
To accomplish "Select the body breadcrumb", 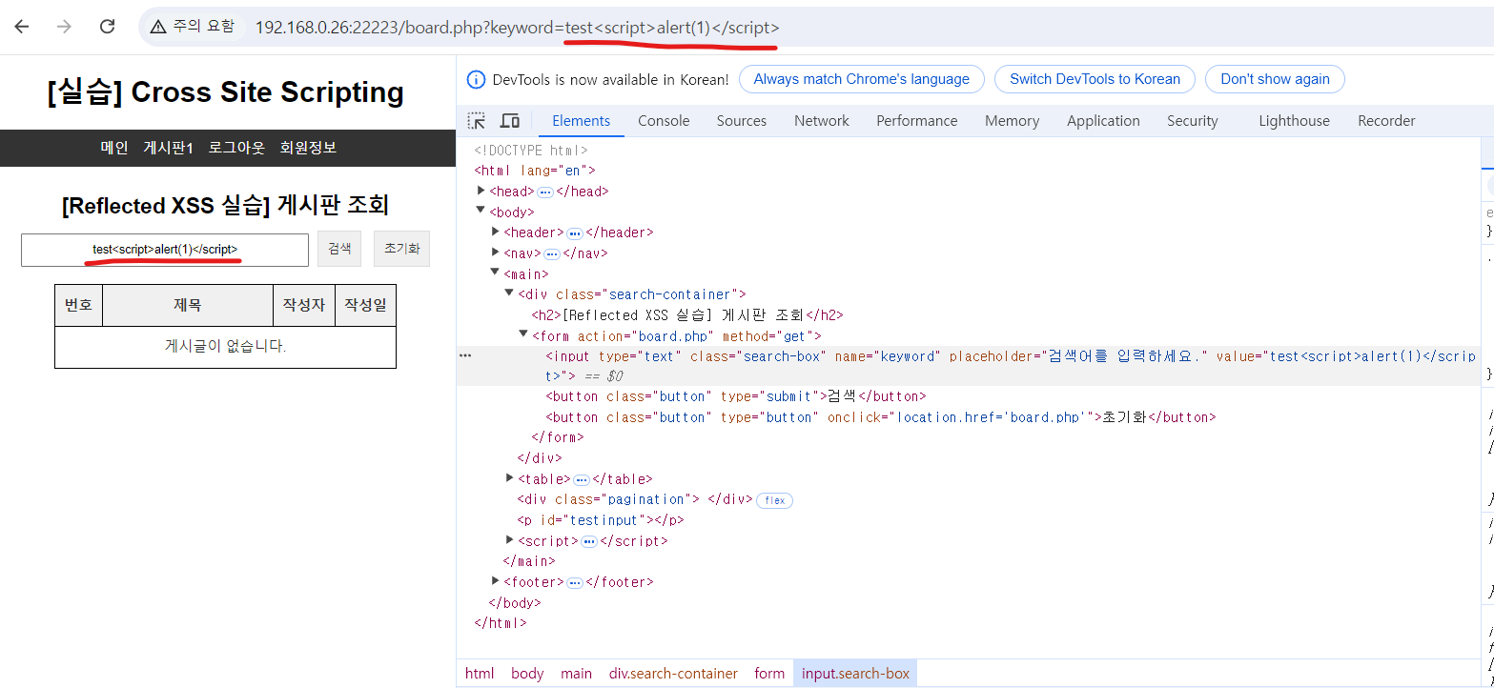I will tap(527, 674).
